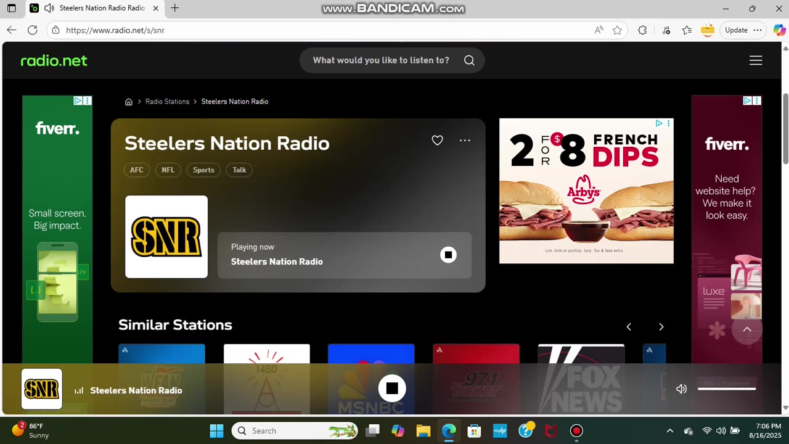
Task: Select the Steelers Nation Radio browser tab
Action: [x=96, y=8]
